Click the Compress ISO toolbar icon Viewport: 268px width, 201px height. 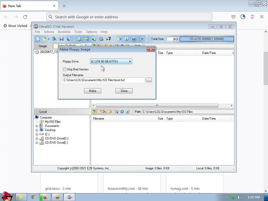tap(86, 39)
